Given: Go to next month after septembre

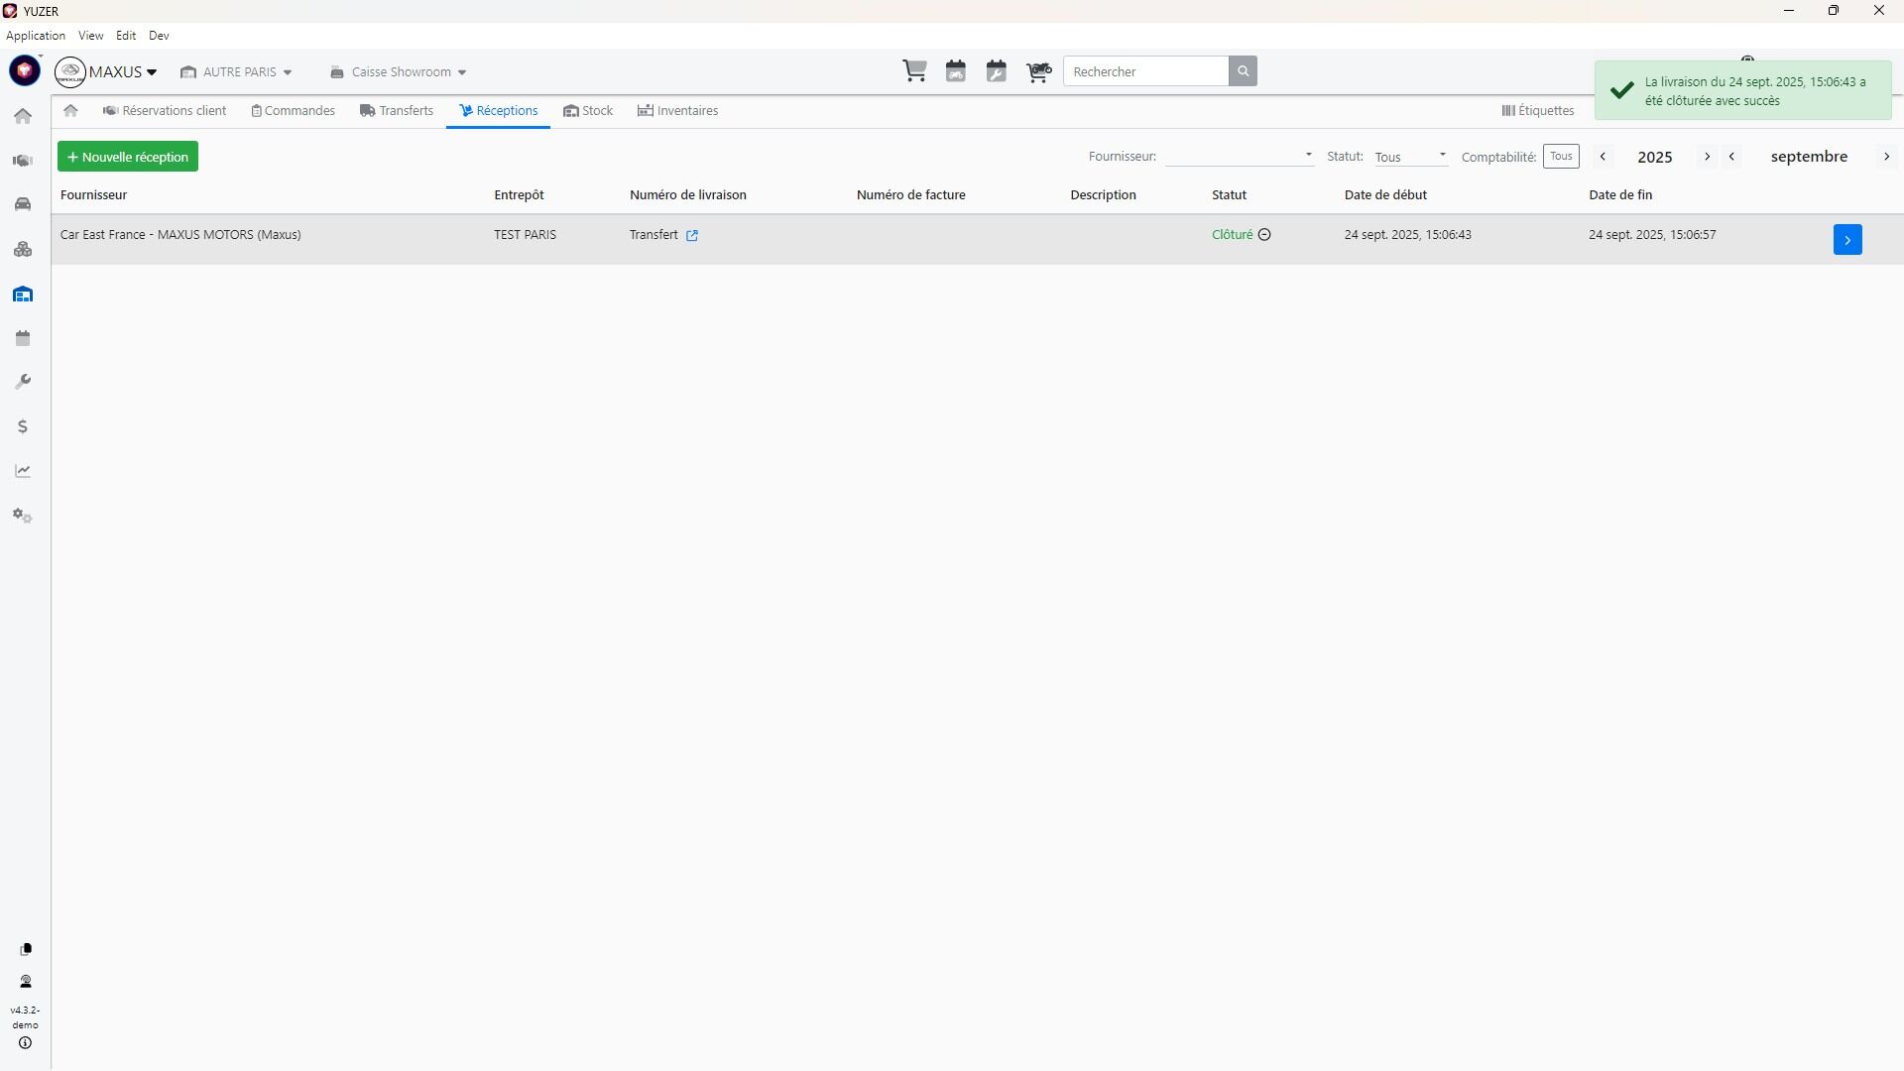Looking at the screenshot, I should (x=1886, y=157).
